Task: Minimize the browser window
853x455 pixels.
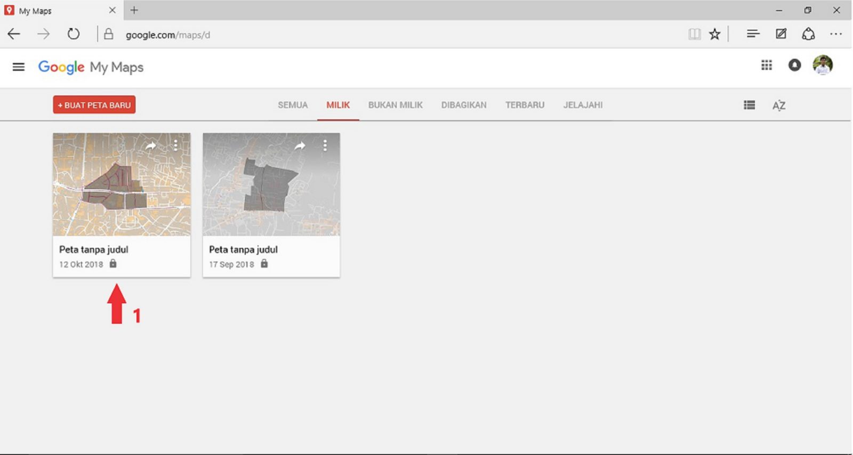Action: coord(779,10)
